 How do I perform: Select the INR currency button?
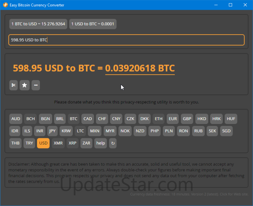[x=40, y=131]
